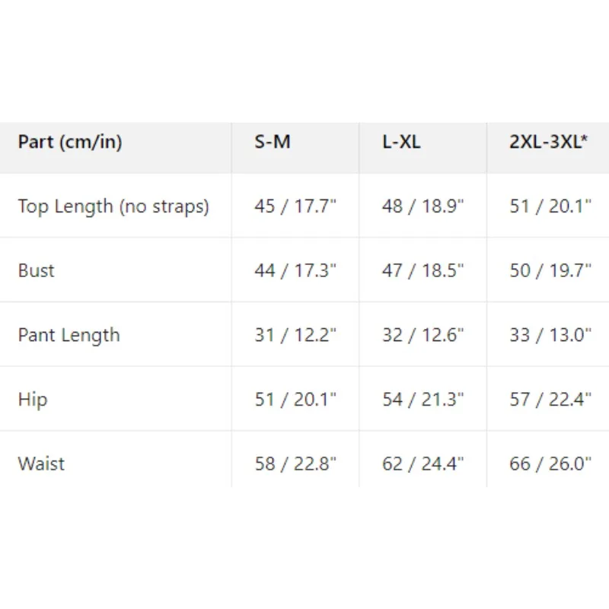Click the "Part (cm/in)" column header
Viewport: 609px width, 609px height.
click(x=70, y=142)
